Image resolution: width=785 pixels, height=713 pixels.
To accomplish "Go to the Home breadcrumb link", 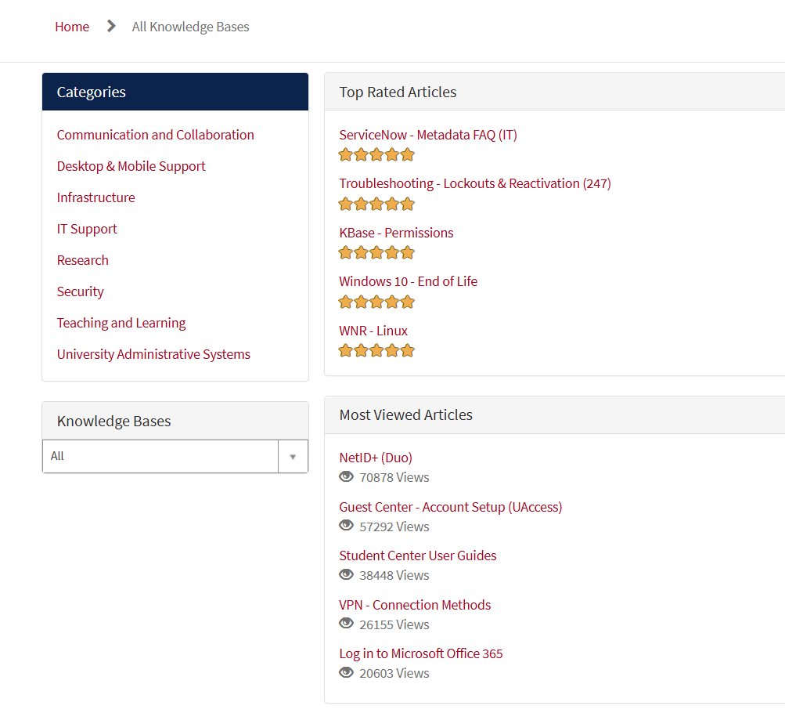I will (72, 27).
